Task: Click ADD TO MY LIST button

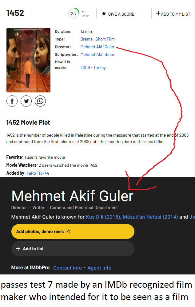Action: [x=173, y=14]
